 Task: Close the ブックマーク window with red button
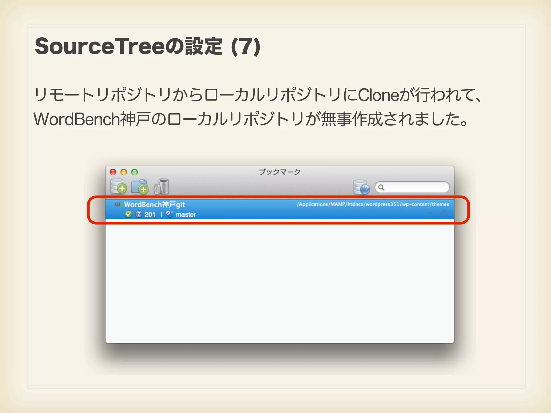click(x=113, y=172)
